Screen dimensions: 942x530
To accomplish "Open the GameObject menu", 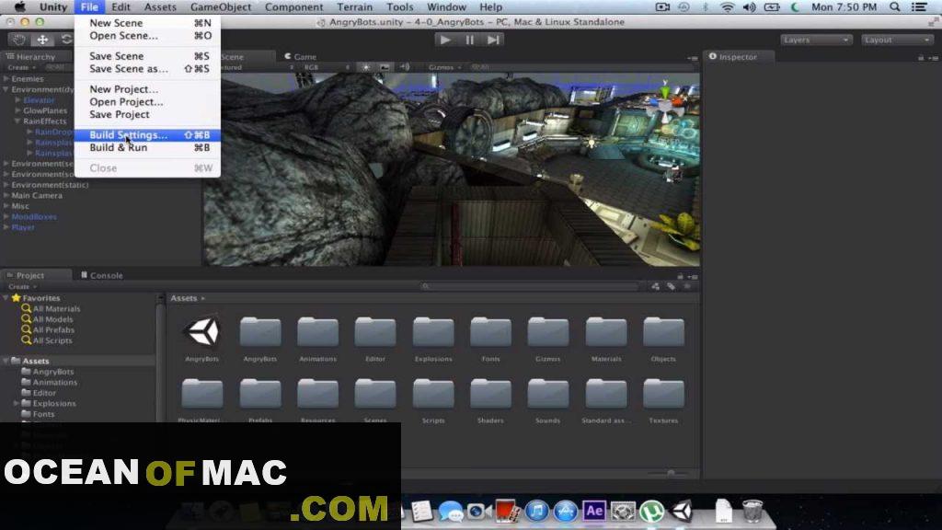I will coord(221,7).
